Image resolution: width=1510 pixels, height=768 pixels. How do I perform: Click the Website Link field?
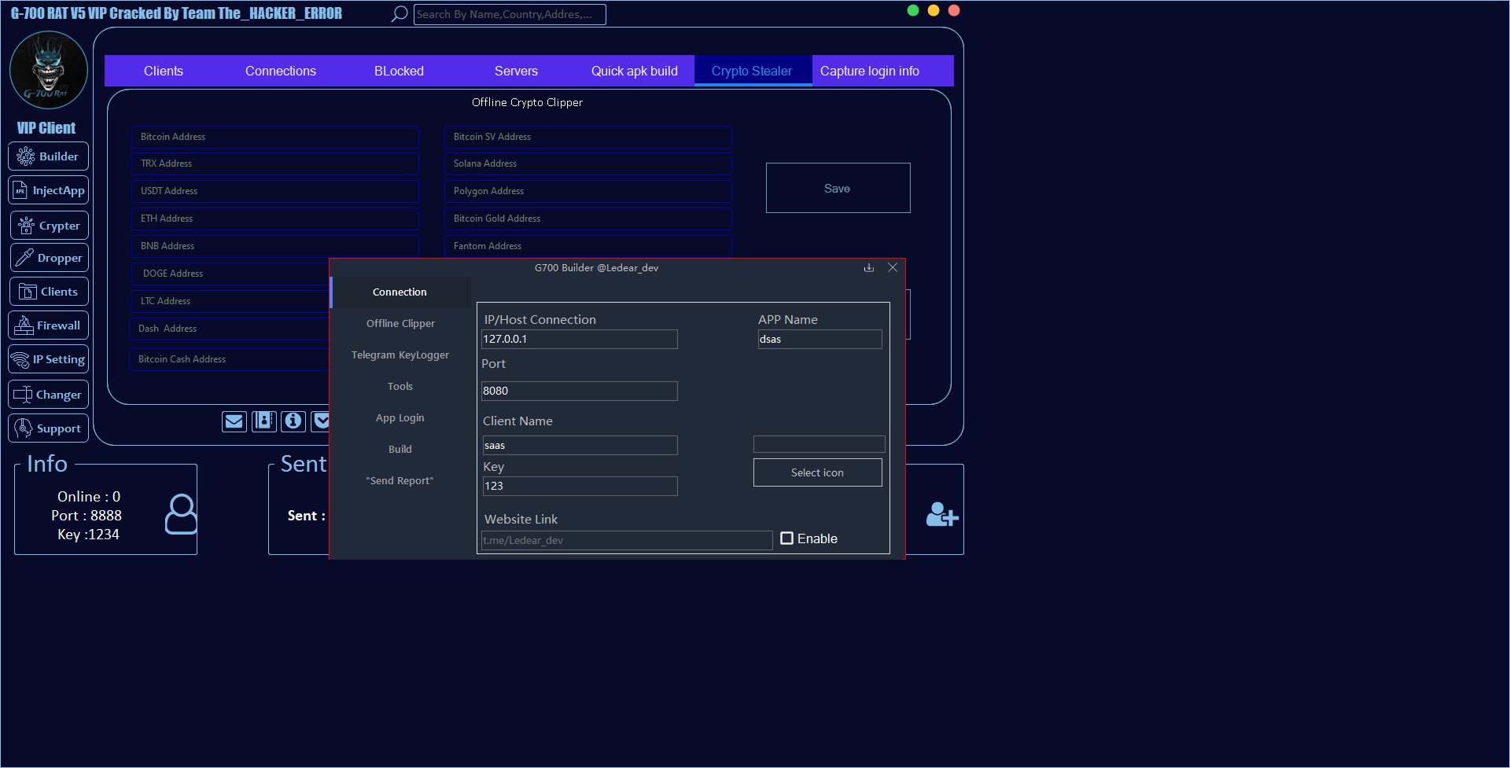[x=627, y=540]
